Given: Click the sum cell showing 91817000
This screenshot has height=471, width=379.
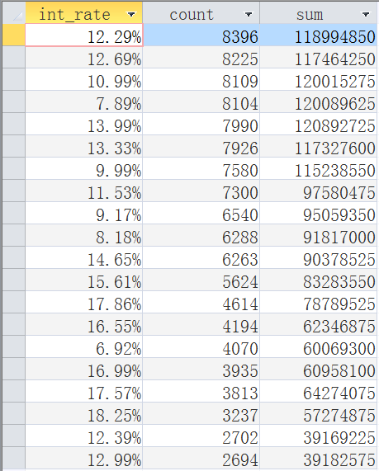Looking at the screenshot, I should (x=319, y=235).
